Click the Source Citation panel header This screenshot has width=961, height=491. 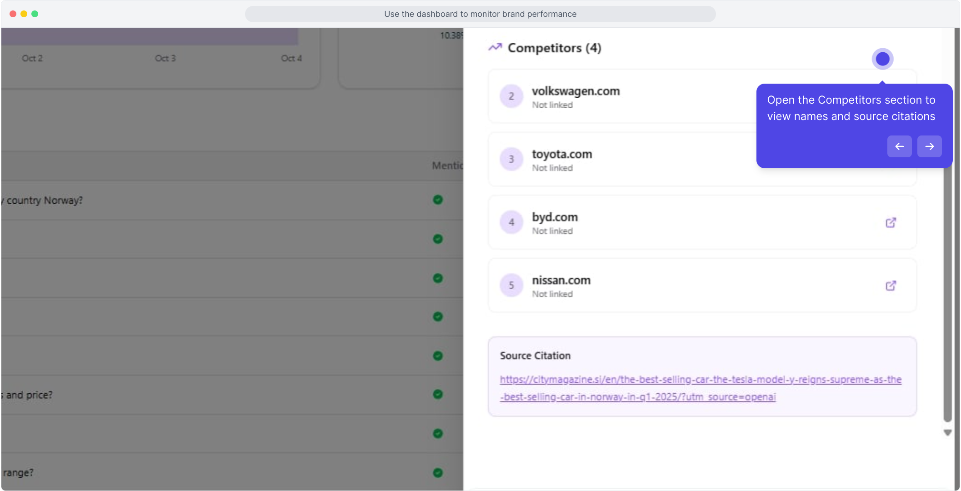535,356
